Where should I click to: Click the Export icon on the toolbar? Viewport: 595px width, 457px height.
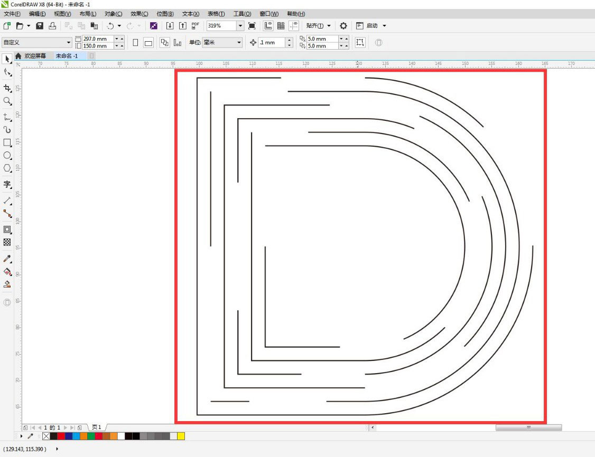point(183,25)
